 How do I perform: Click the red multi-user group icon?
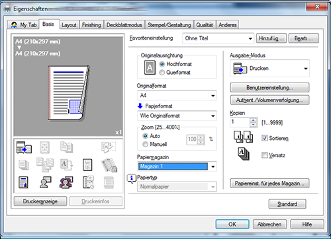(x=66, y=182)
